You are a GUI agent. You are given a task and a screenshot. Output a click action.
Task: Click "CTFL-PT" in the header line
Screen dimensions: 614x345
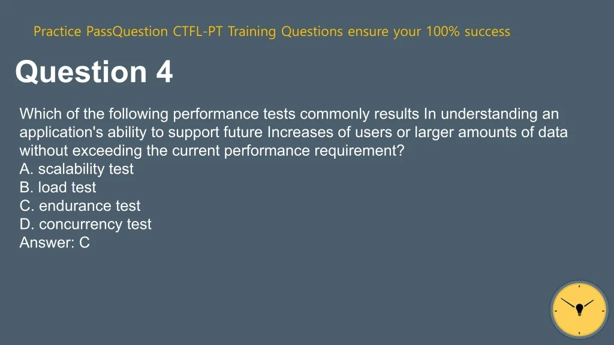(198, 32)
